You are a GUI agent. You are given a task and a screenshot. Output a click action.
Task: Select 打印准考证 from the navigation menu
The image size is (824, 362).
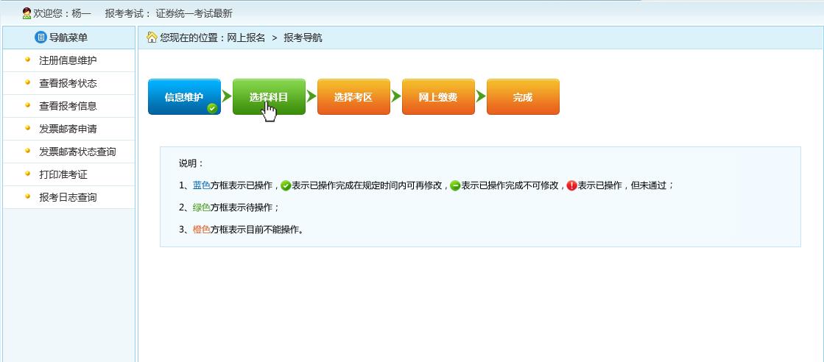point(63,174)
